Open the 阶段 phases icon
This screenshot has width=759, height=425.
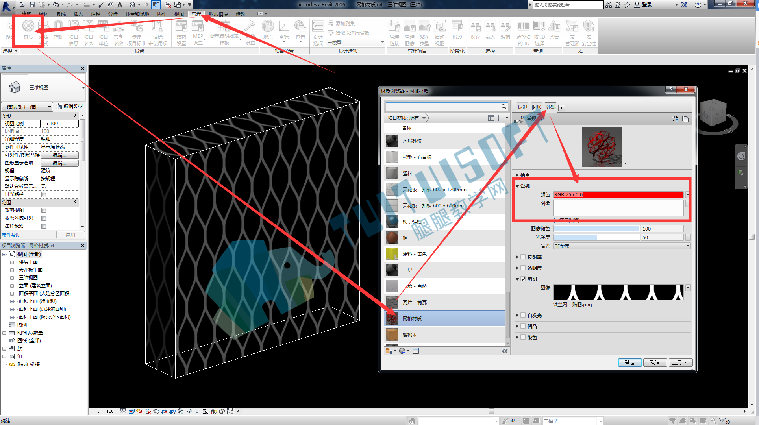pos(457,30)
